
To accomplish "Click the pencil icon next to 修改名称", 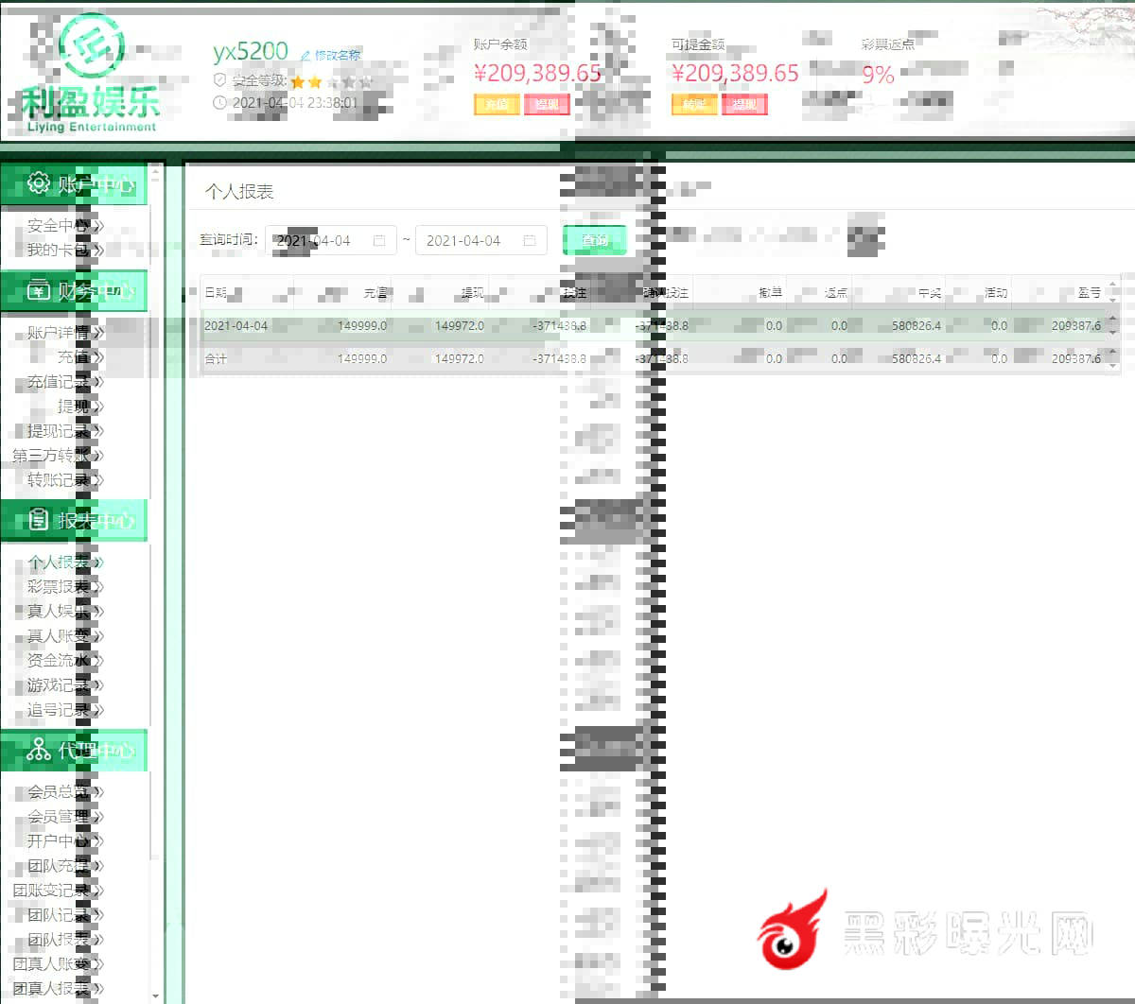I will point(306,56).
